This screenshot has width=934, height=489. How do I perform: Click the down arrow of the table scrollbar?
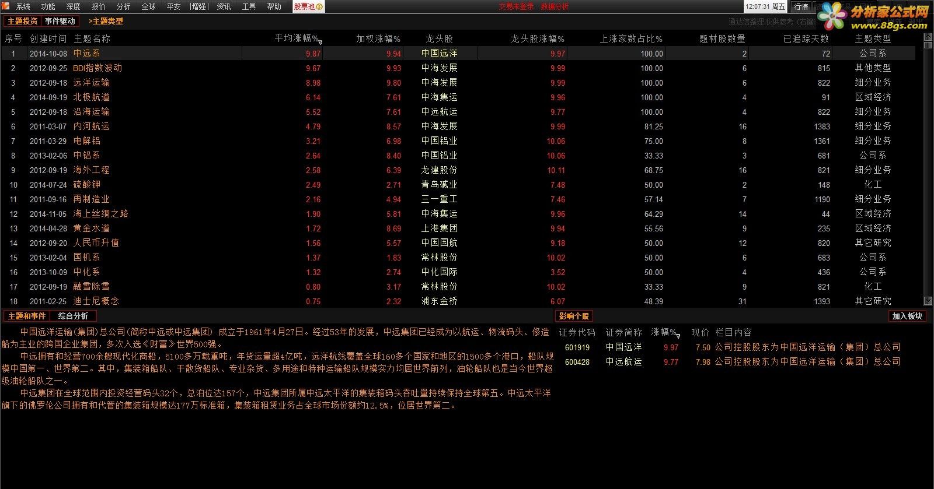coord(928,301)
